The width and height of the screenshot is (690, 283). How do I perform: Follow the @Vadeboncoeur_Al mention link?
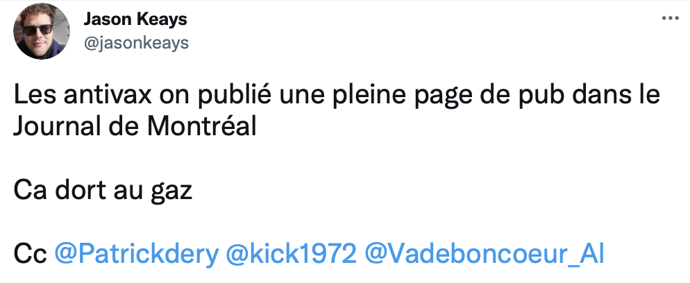[x=484, y=254]
